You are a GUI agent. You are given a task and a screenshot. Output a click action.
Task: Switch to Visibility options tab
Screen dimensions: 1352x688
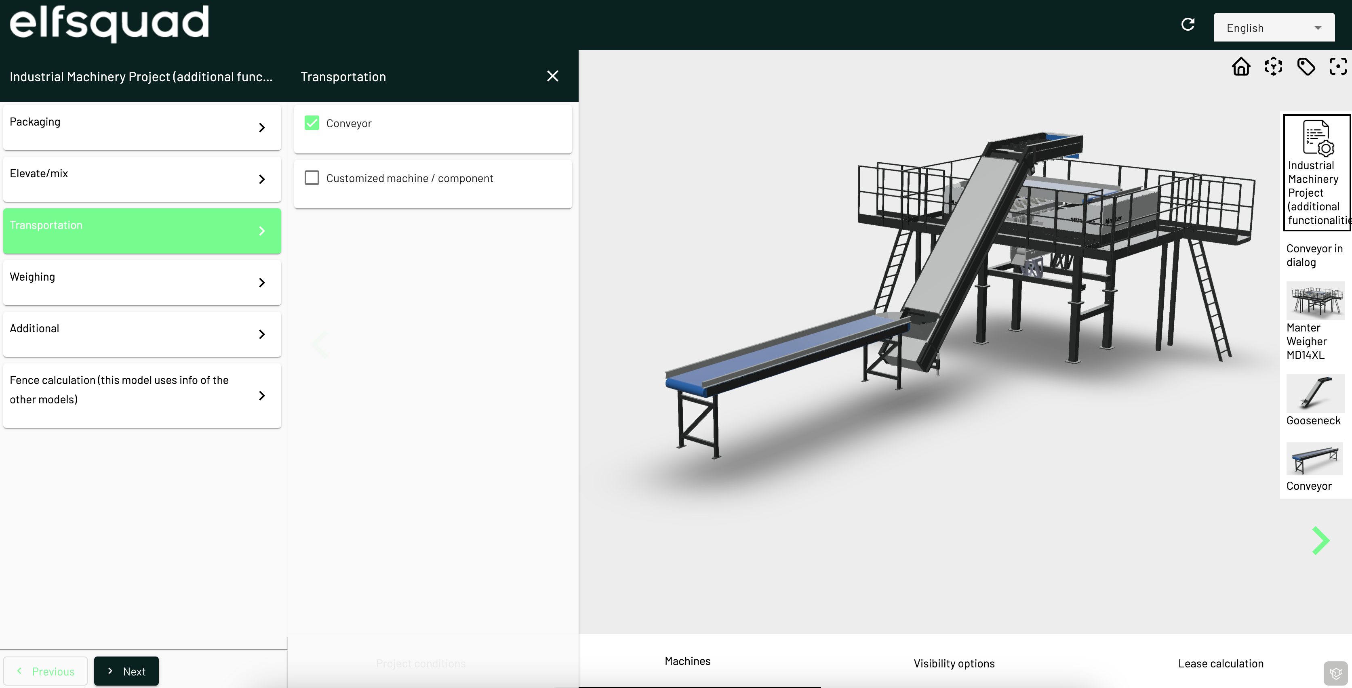954,663
